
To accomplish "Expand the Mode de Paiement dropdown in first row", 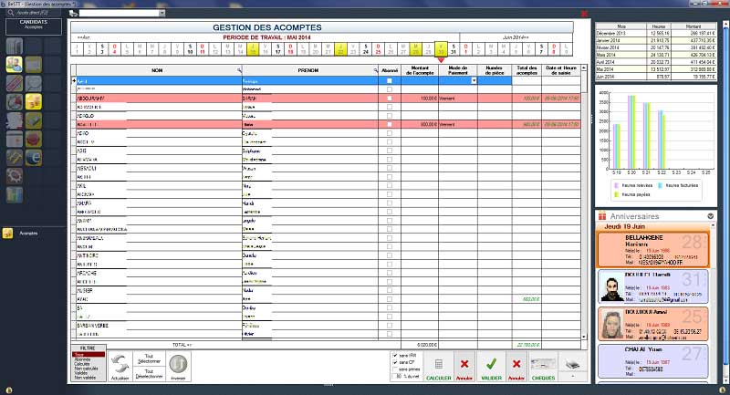I will point(474,80).
